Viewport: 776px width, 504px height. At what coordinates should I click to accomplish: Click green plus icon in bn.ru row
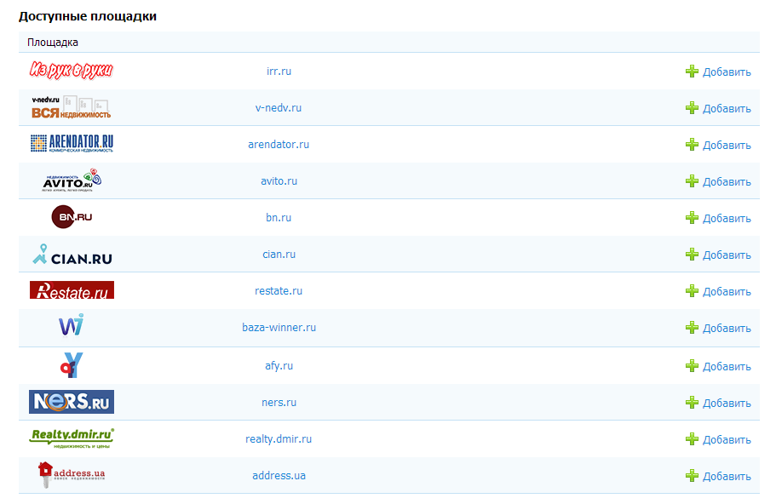coord(692,218)
